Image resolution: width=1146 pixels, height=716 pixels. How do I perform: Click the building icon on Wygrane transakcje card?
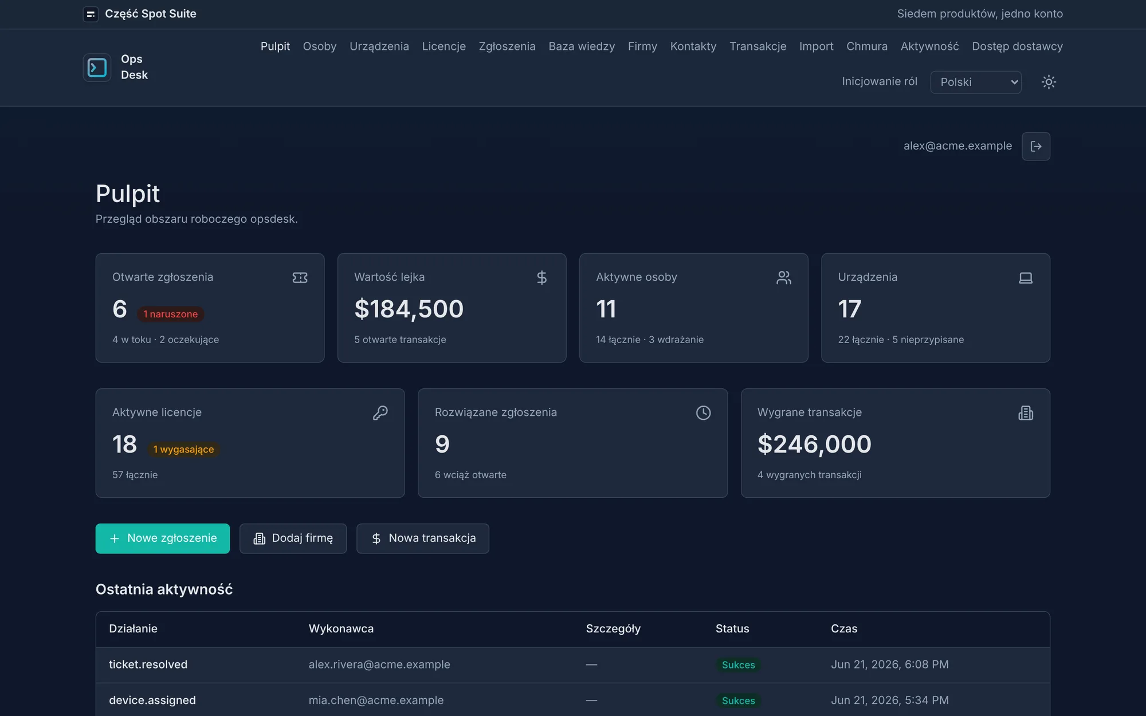coord(1026,413)
